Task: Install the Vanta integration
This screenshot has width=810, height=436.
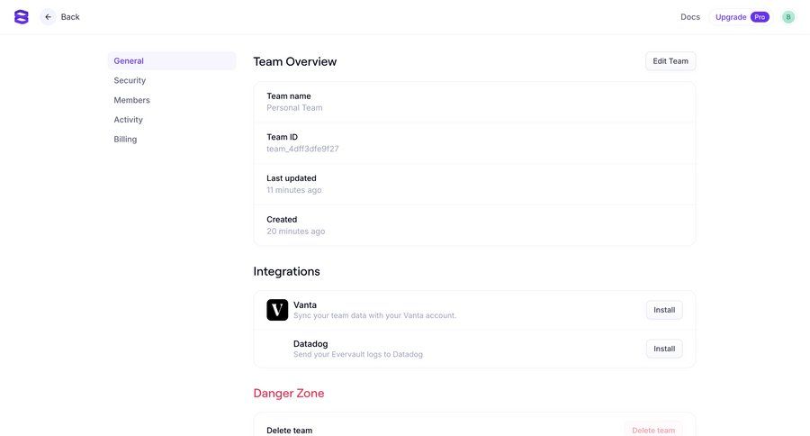Action: click(664, 310)
